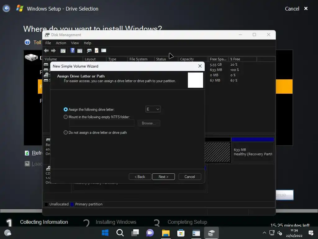Sort by the Free Space column header

[x=218, y=59]
